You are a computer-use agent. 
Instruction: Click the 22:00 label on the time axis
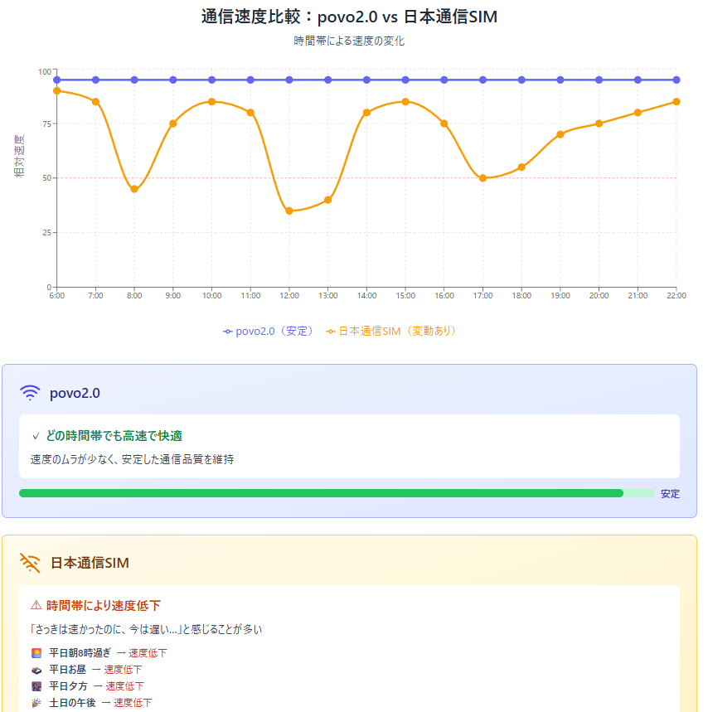click(677, 294)
